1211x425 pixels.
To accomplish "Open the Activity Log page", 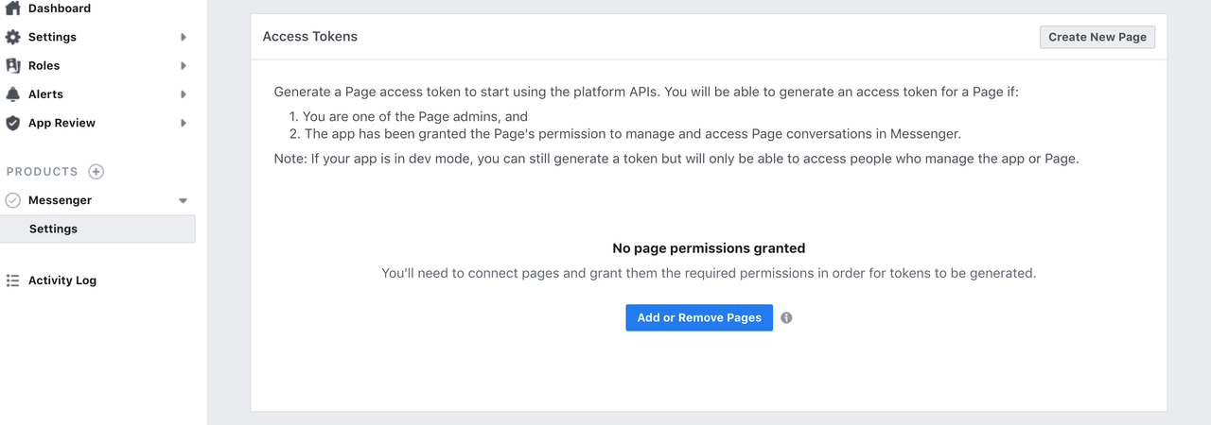I will pyautogui.click(x=62, y=280).
